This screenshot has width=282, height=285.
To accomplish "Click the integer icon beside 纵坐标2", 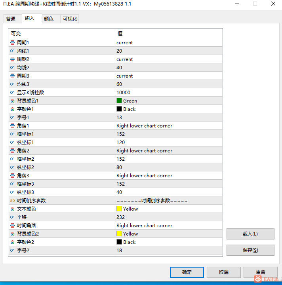I will point(12,167).
